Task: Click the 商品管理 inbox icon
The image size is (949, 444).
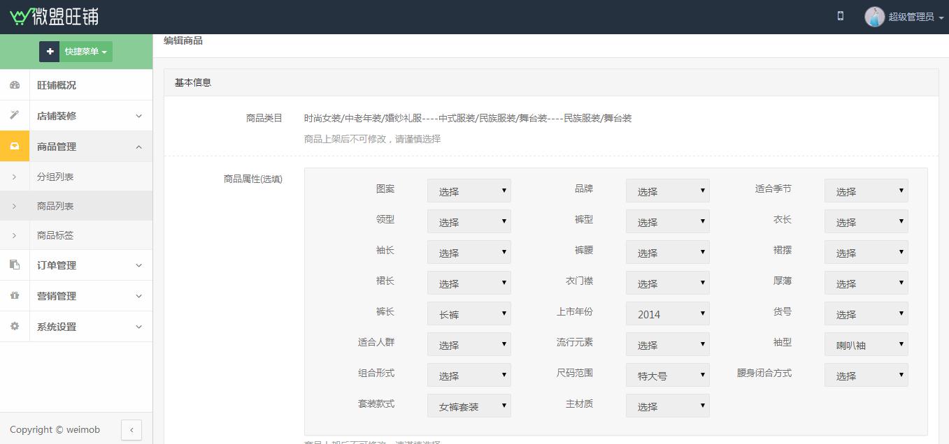Action: [15, 147]
